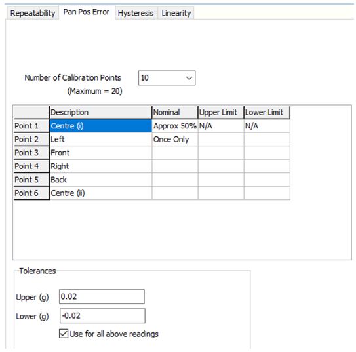
Task: Click the Upper Limit column header
Action: (x=221, y=112)
